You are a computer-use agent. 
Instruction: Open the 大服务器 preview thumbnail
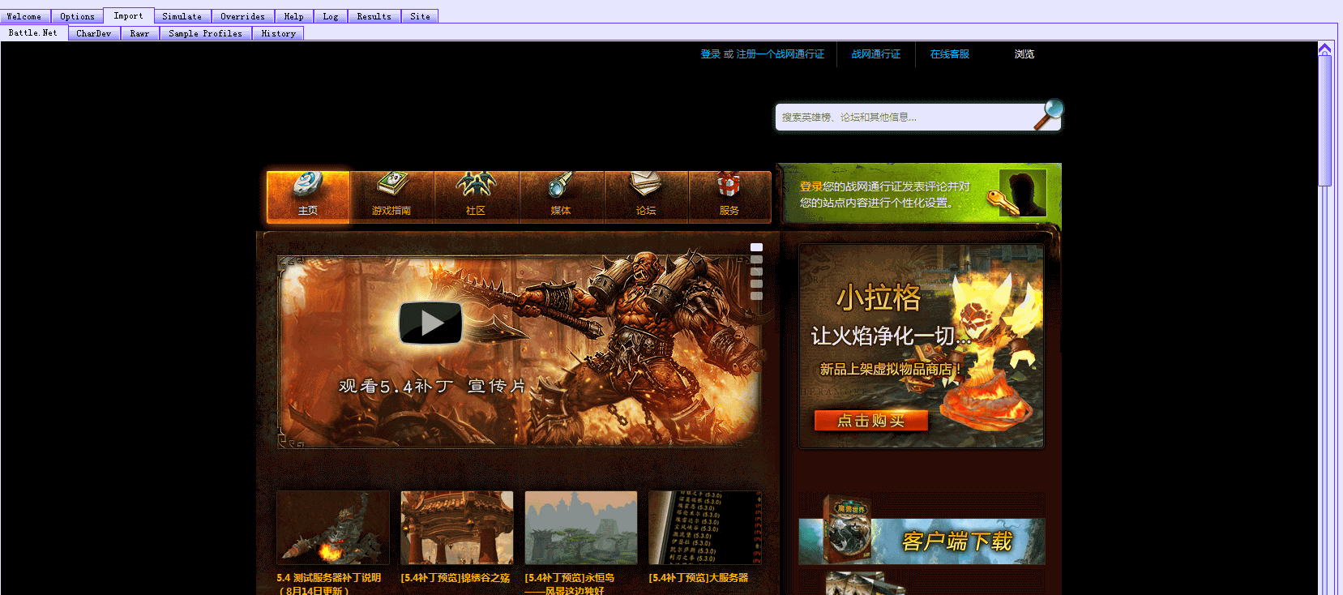[705, 527]
